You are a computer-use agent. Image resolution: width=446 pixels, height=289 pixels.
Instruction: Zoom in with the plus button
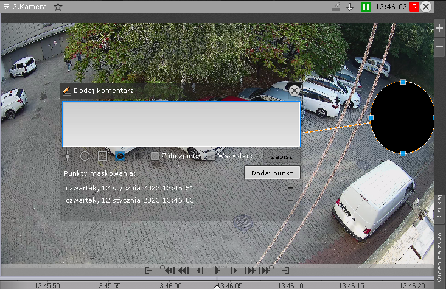tap(440, 29)
